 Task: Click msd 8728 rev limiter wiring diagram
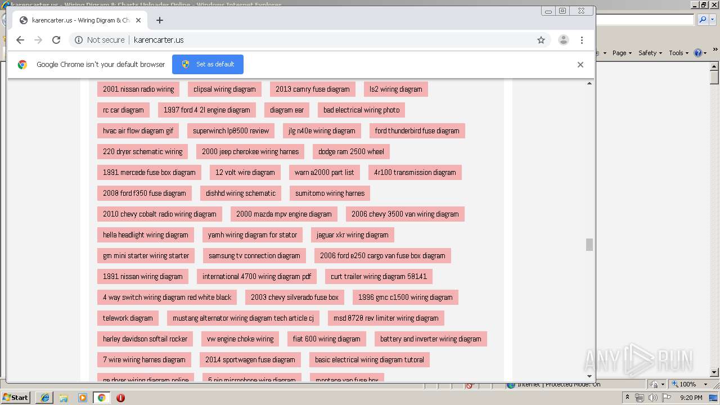tap(386, 318)
